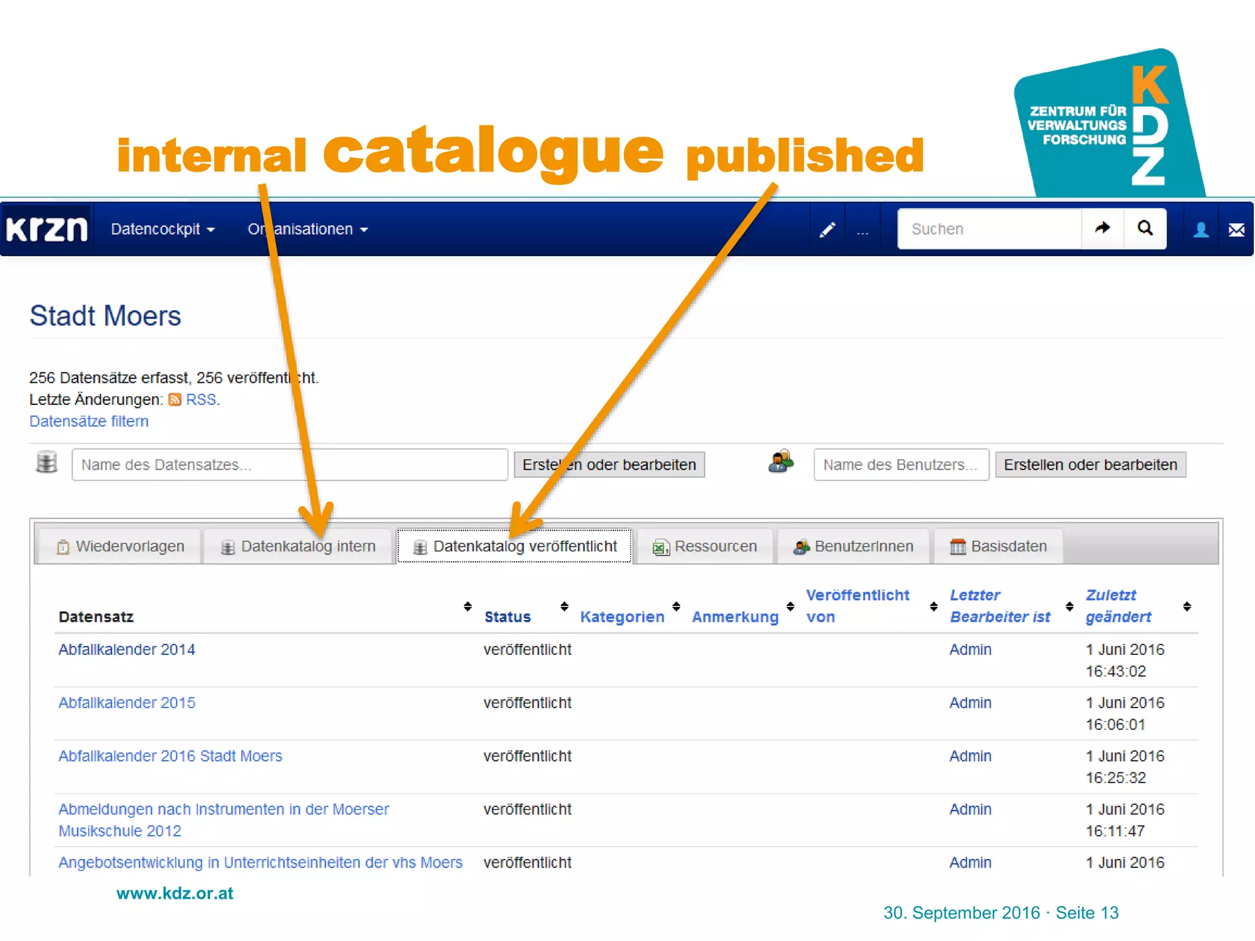Select the BenutzerInnen tab
This screenshot has height=941, width=1255.
point(853,546)
